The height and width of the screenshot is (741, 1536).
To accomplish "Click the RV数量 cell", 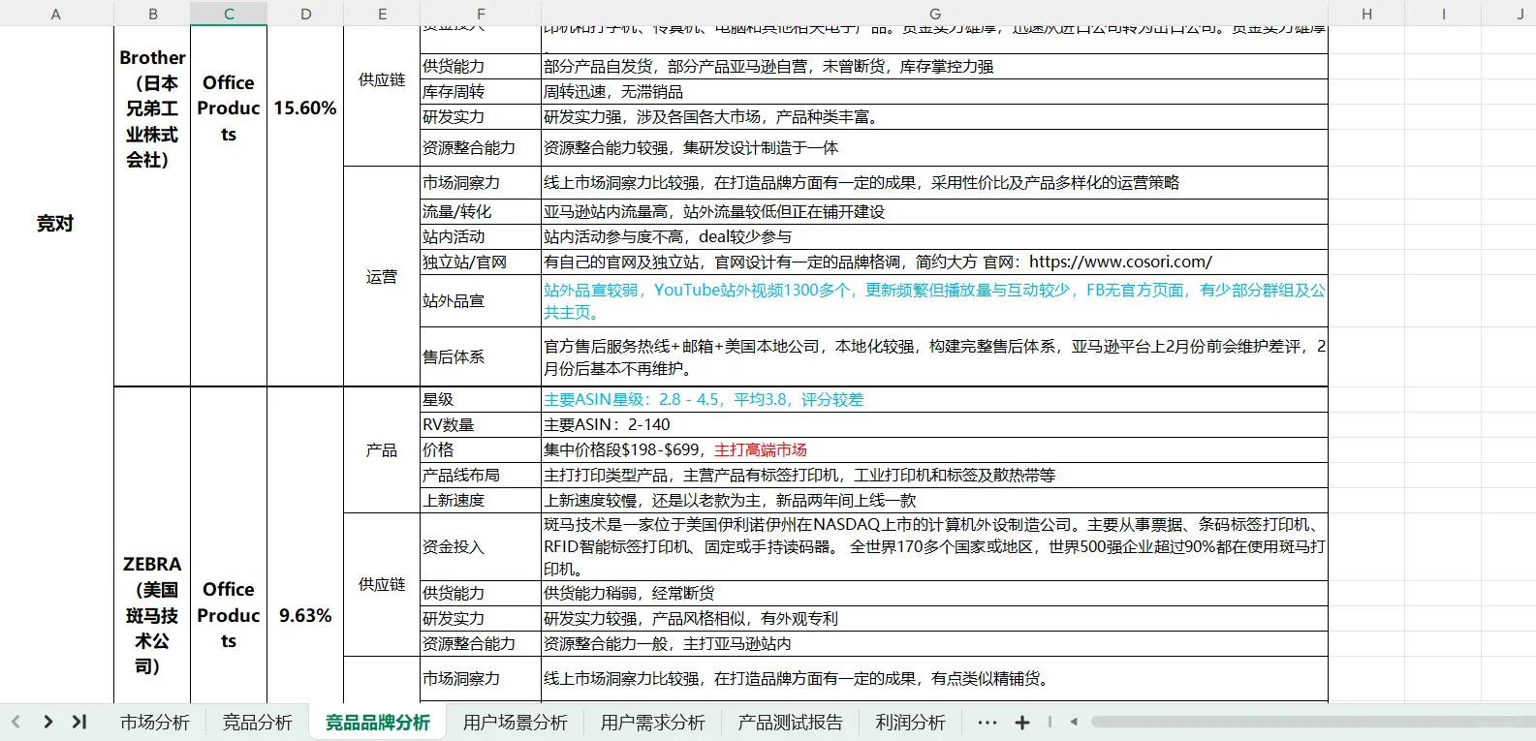I will point(481,425).
